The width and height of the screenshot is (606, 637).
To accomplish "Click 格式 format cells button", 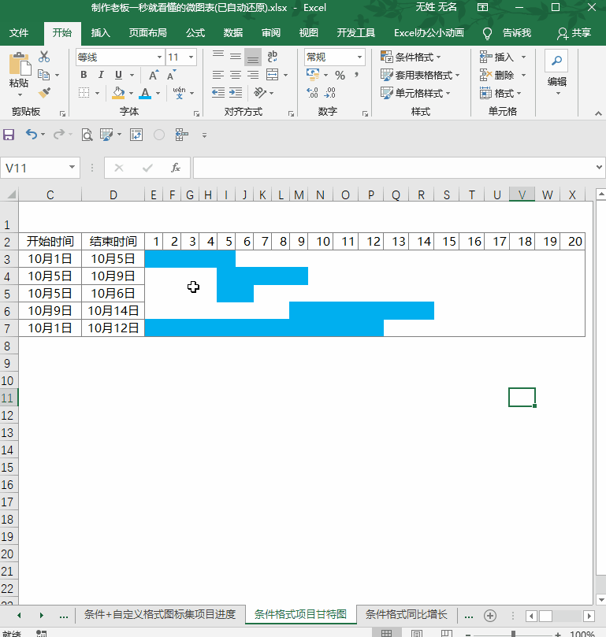I will click(x=500, y=93).
